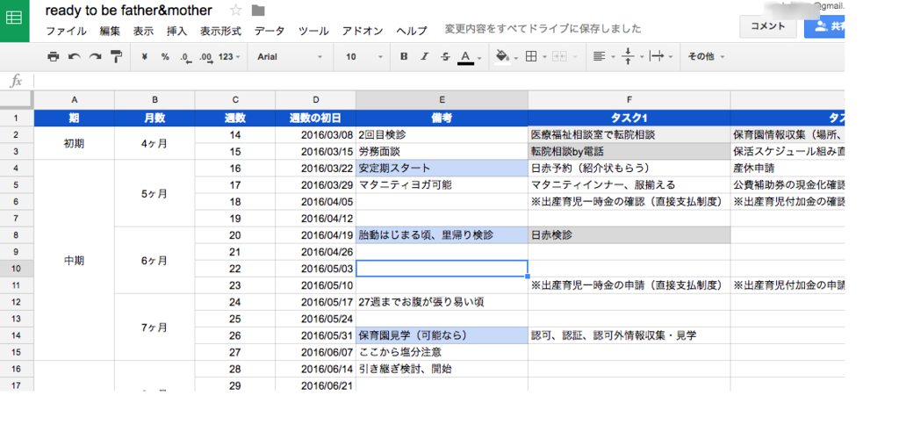Expand vertical align dropdown arrow
Viewport: 899px width, 446px height.
[642, 57]
